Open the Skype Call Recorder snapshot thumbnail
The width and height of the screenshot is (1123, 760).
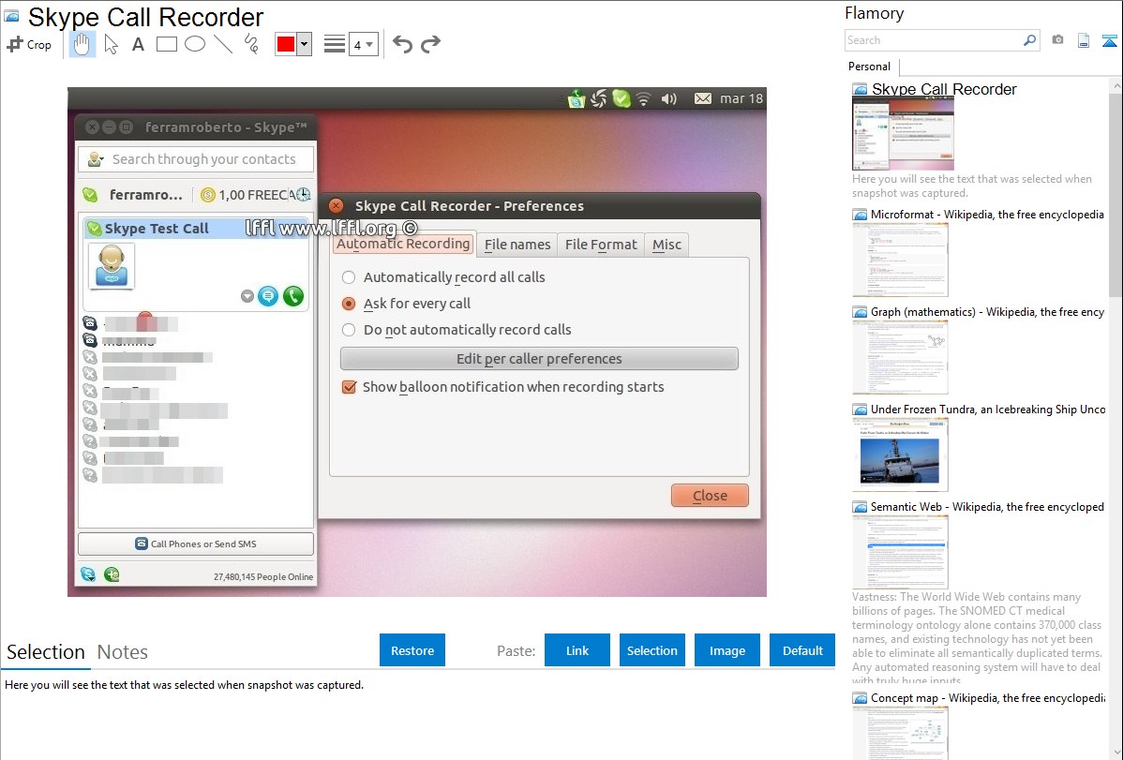[x=903, y=134]
